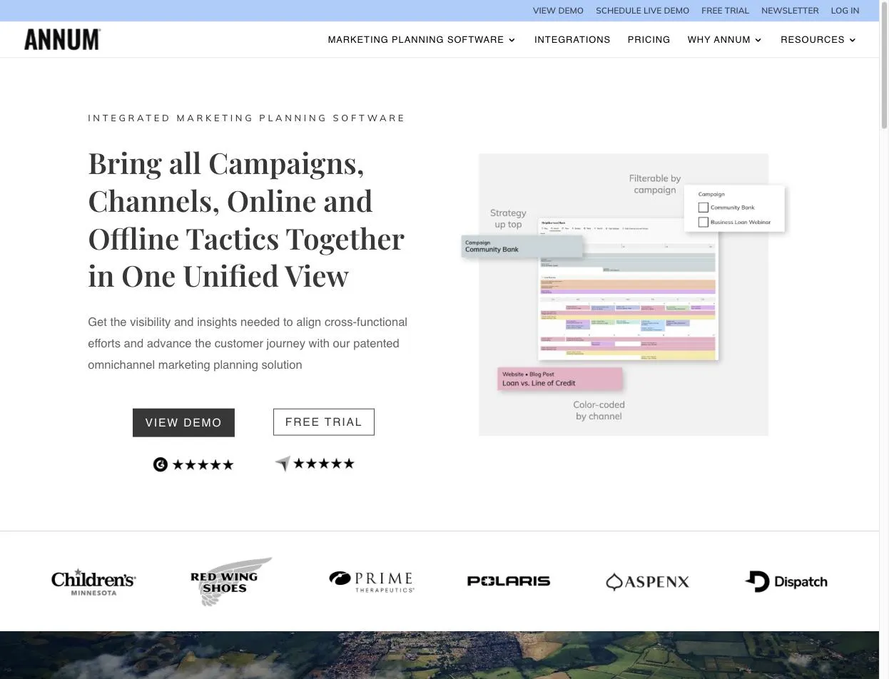Click the Dispatch logo
The width and height of the screenshot is (889, 679).
click(x=786, y=582)
